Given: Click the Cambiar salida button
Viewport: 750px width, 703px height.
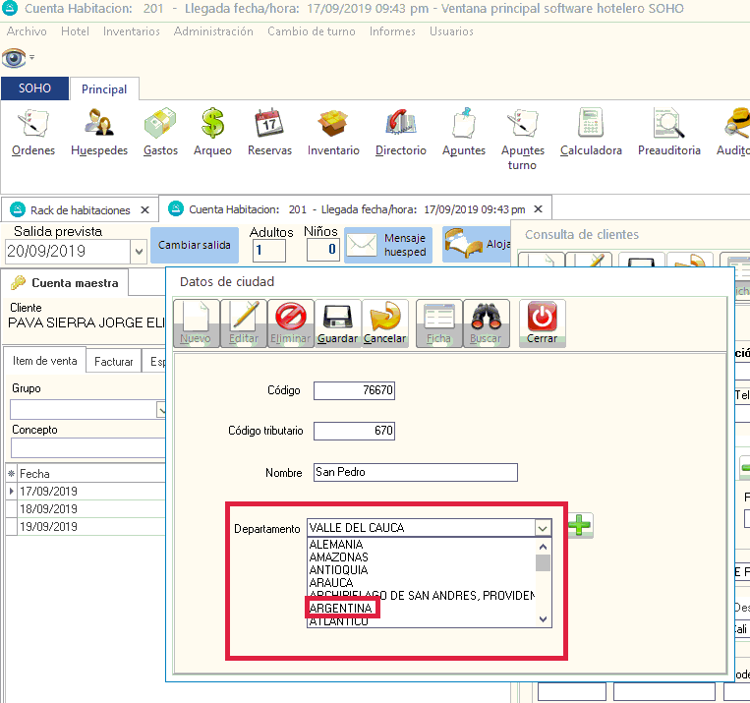Looking at the screenshot, I should (x=193, y=245).
